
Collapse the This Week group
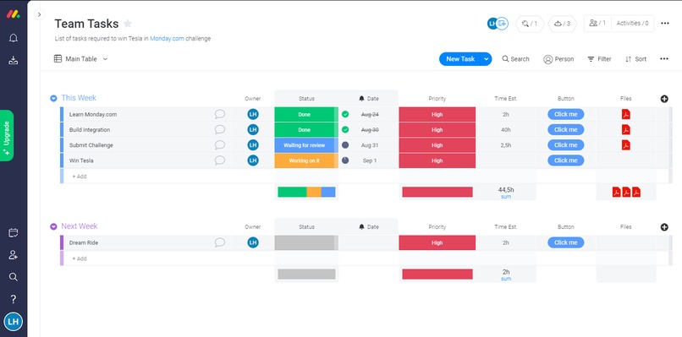[53, 98]
